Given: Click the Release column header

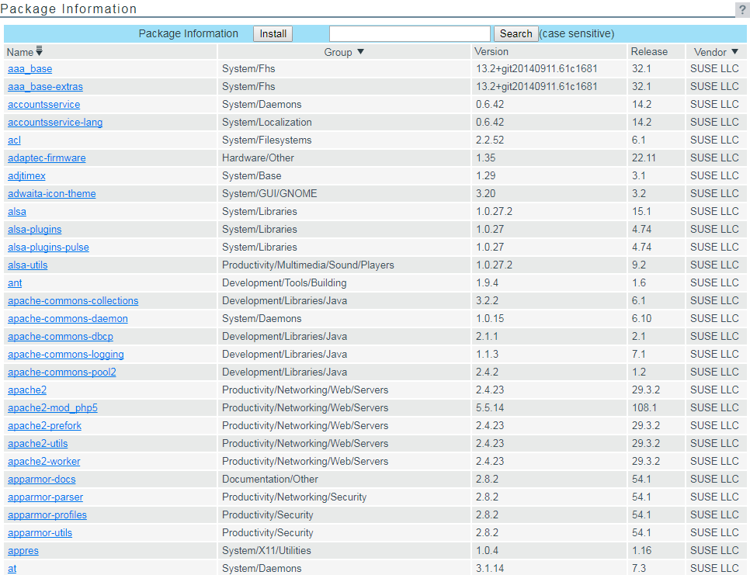Looking at the screenshot, I should (649, 52).
